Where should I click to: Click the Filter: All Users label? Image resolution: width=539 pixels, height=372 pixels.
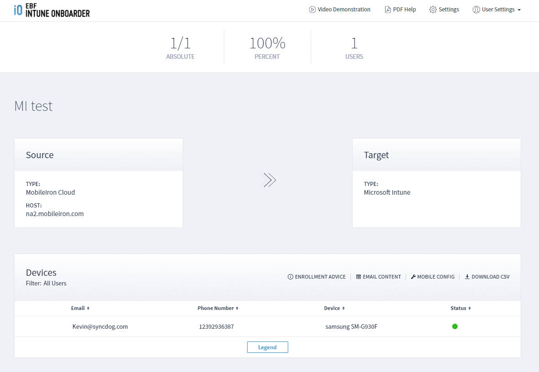point(46,284)
